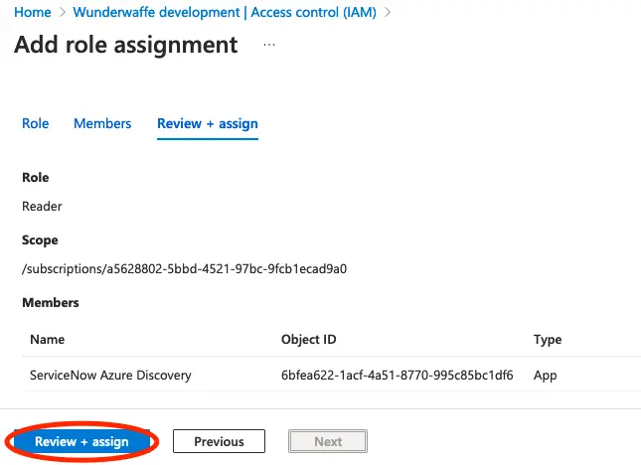Click the Name column header
This screenshot has height=465, width=641.
click(48, 340)
